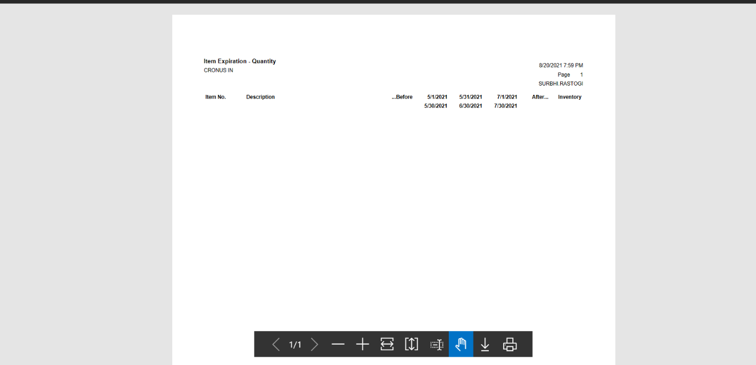Click the Item No. column header
Image resolution: width=756 pixels, height=365 pixels.
pos(215,96)
